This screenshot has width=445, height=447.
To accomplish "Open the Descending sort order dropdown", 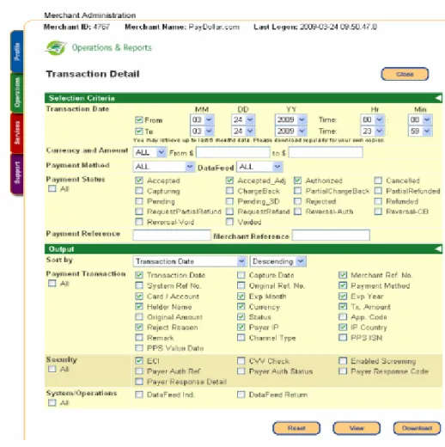I will [x=278, y=261].
